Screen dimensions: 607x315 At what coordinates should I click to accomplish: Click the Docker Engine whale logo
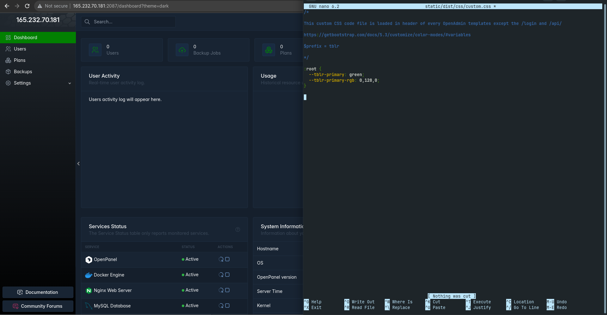pyautogui.click(x=89, y=275)
